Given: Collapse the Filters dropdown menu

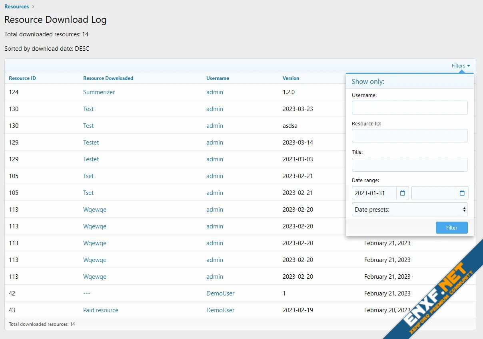Looking at the screenshot, I should [x=461, y=66].
